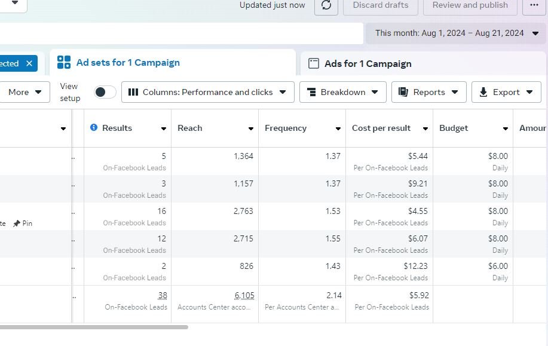The height and width of the screenshot is (346, 548).
Task: Select the reach cell 826
Action: [x=246, y=266]
